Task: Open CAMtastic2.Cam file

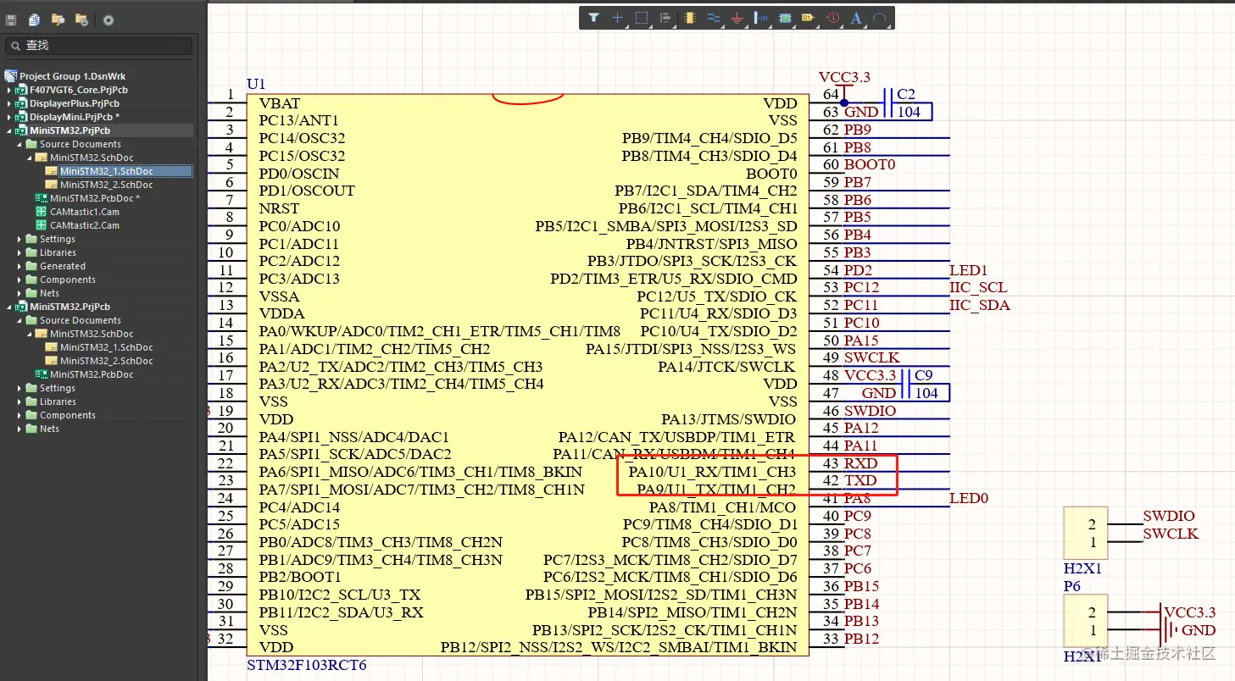Action: pos(85,225)
